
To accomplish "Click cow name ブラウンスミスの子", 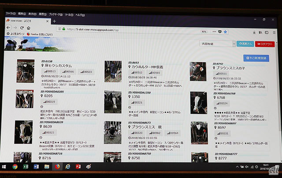I will [x=230, y=68].
